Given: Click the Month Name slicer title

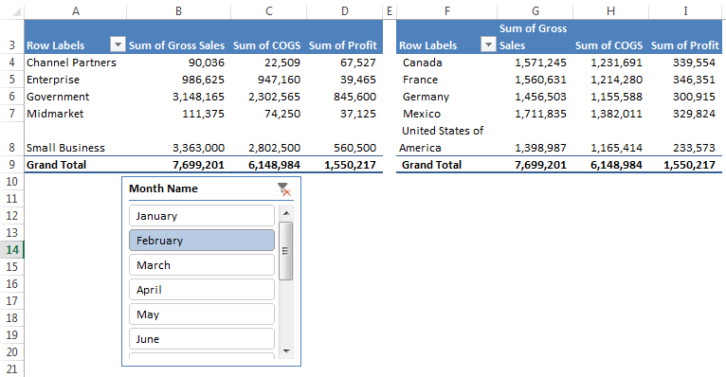Looking at the screenshot, I should point(163,188).
